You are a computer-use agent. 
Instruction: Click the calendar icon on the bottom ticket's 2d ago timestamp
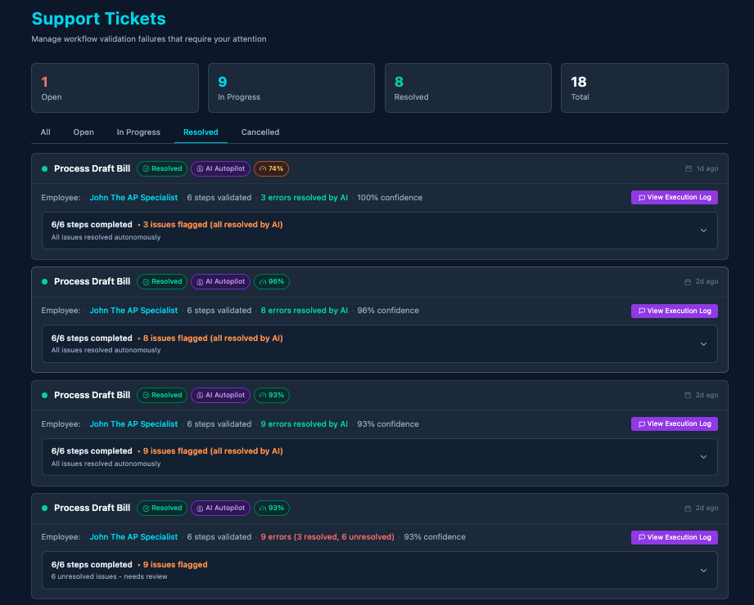pos(687,507)
